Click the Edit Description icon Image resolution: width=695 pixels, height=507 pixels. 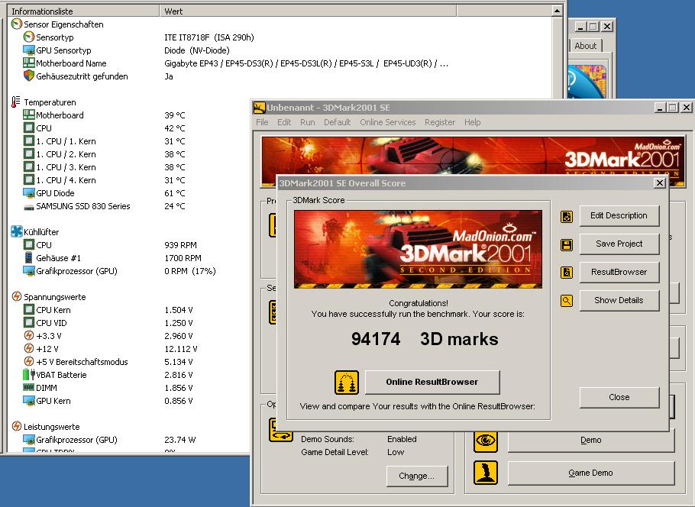pos(567,216)
